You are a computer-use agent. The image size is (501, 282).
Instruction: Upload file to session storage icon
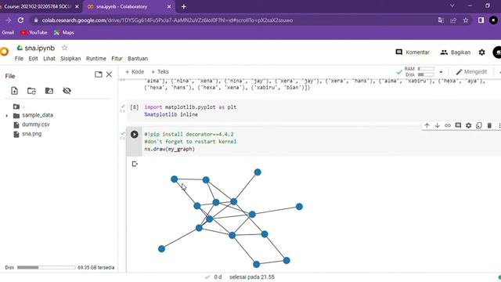pyautogui.click(x=14, y=91)
